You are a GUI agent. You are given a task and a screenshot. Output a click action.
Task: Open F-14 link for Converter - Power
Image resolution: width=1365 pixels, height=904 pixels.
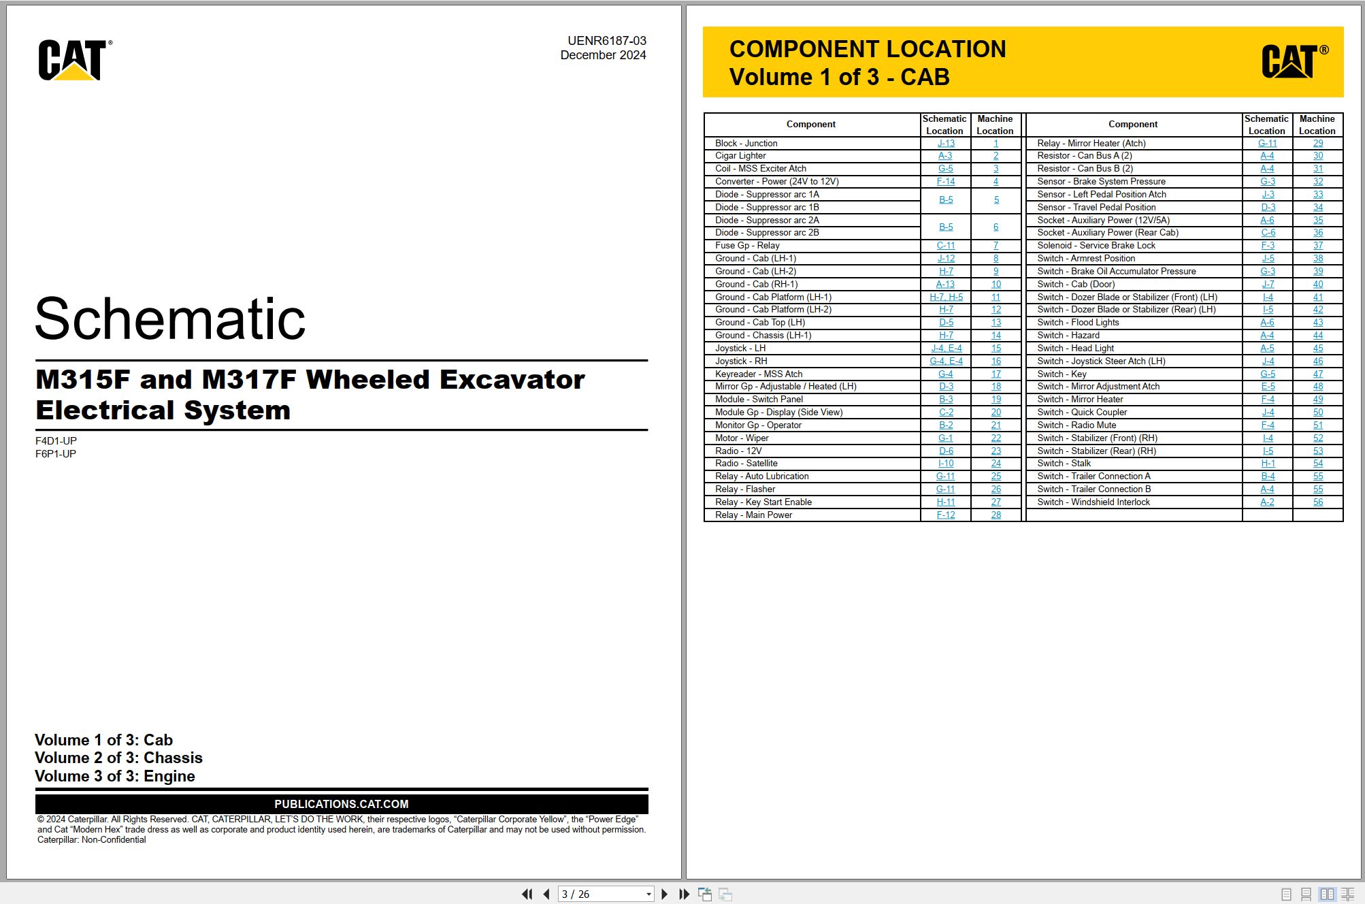(946, 182)
